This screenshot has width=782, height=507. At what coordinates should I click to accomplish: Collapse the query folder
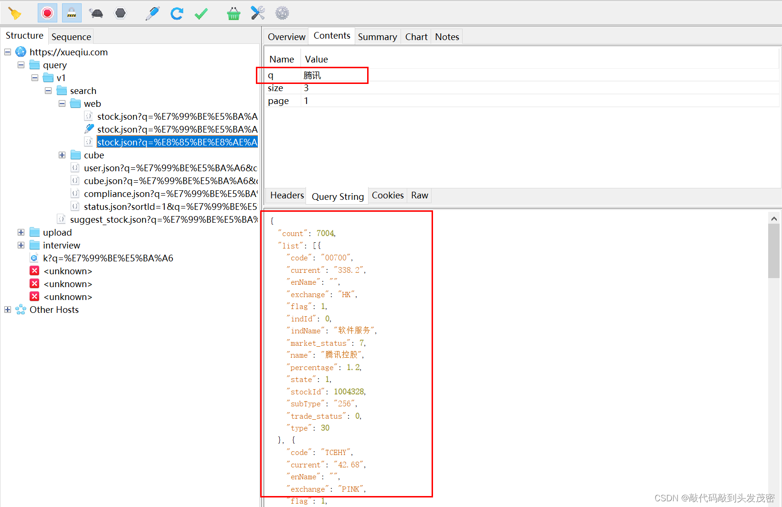coord(21,65)
